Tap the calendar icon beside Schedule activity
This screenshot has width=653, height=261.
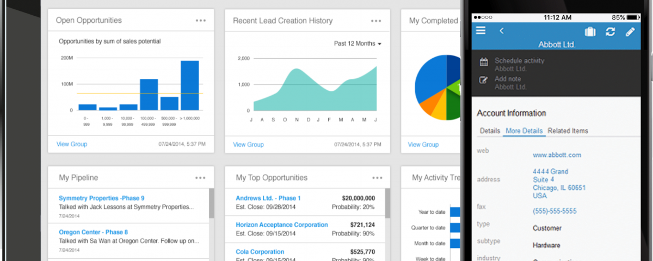point(483,62)
